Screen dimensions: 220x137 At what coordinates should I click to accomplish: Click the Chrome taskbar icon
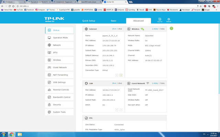click(11, 135)
